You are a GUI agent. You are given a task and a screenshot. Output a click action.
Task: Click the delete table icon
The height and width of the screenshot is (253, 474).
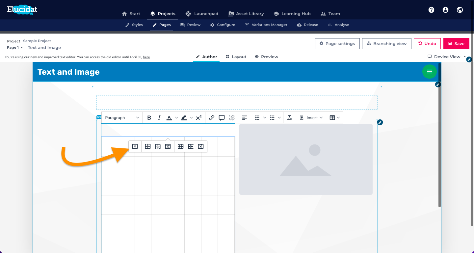coord(135,146)
